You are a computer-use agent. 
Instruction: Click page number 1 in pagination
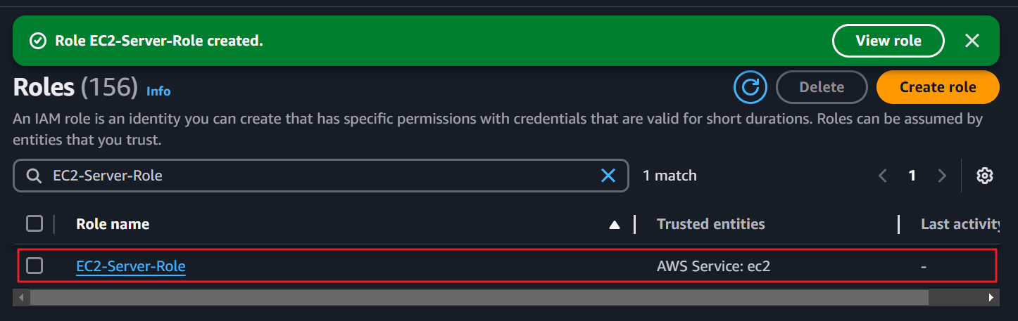(x=912, y=176)
